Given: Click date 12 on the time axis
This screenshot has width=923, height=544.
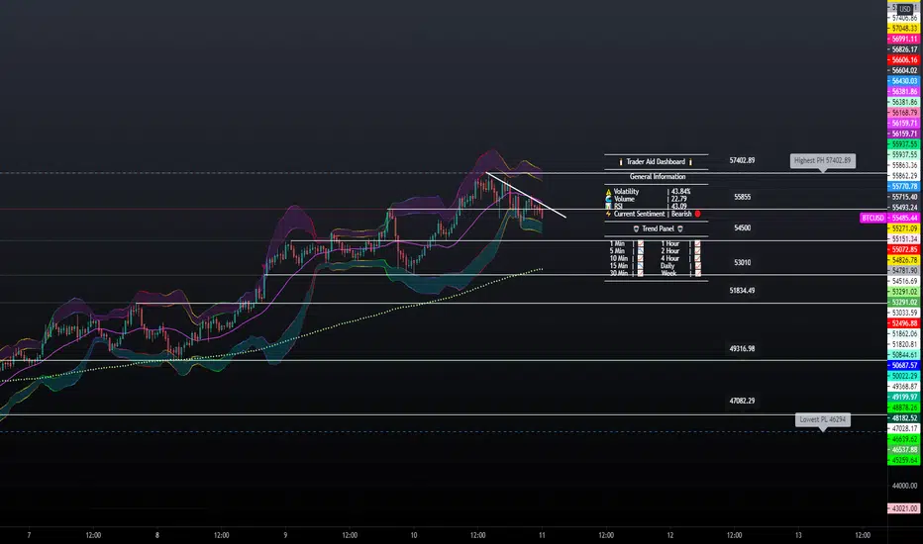Looking at the screenshot, I should (669, 535).
